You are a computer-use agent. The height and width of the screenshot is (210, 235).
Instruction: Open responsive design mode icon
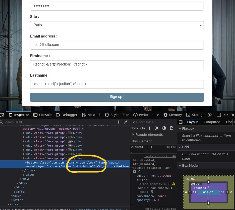click(x=219, y=115)
